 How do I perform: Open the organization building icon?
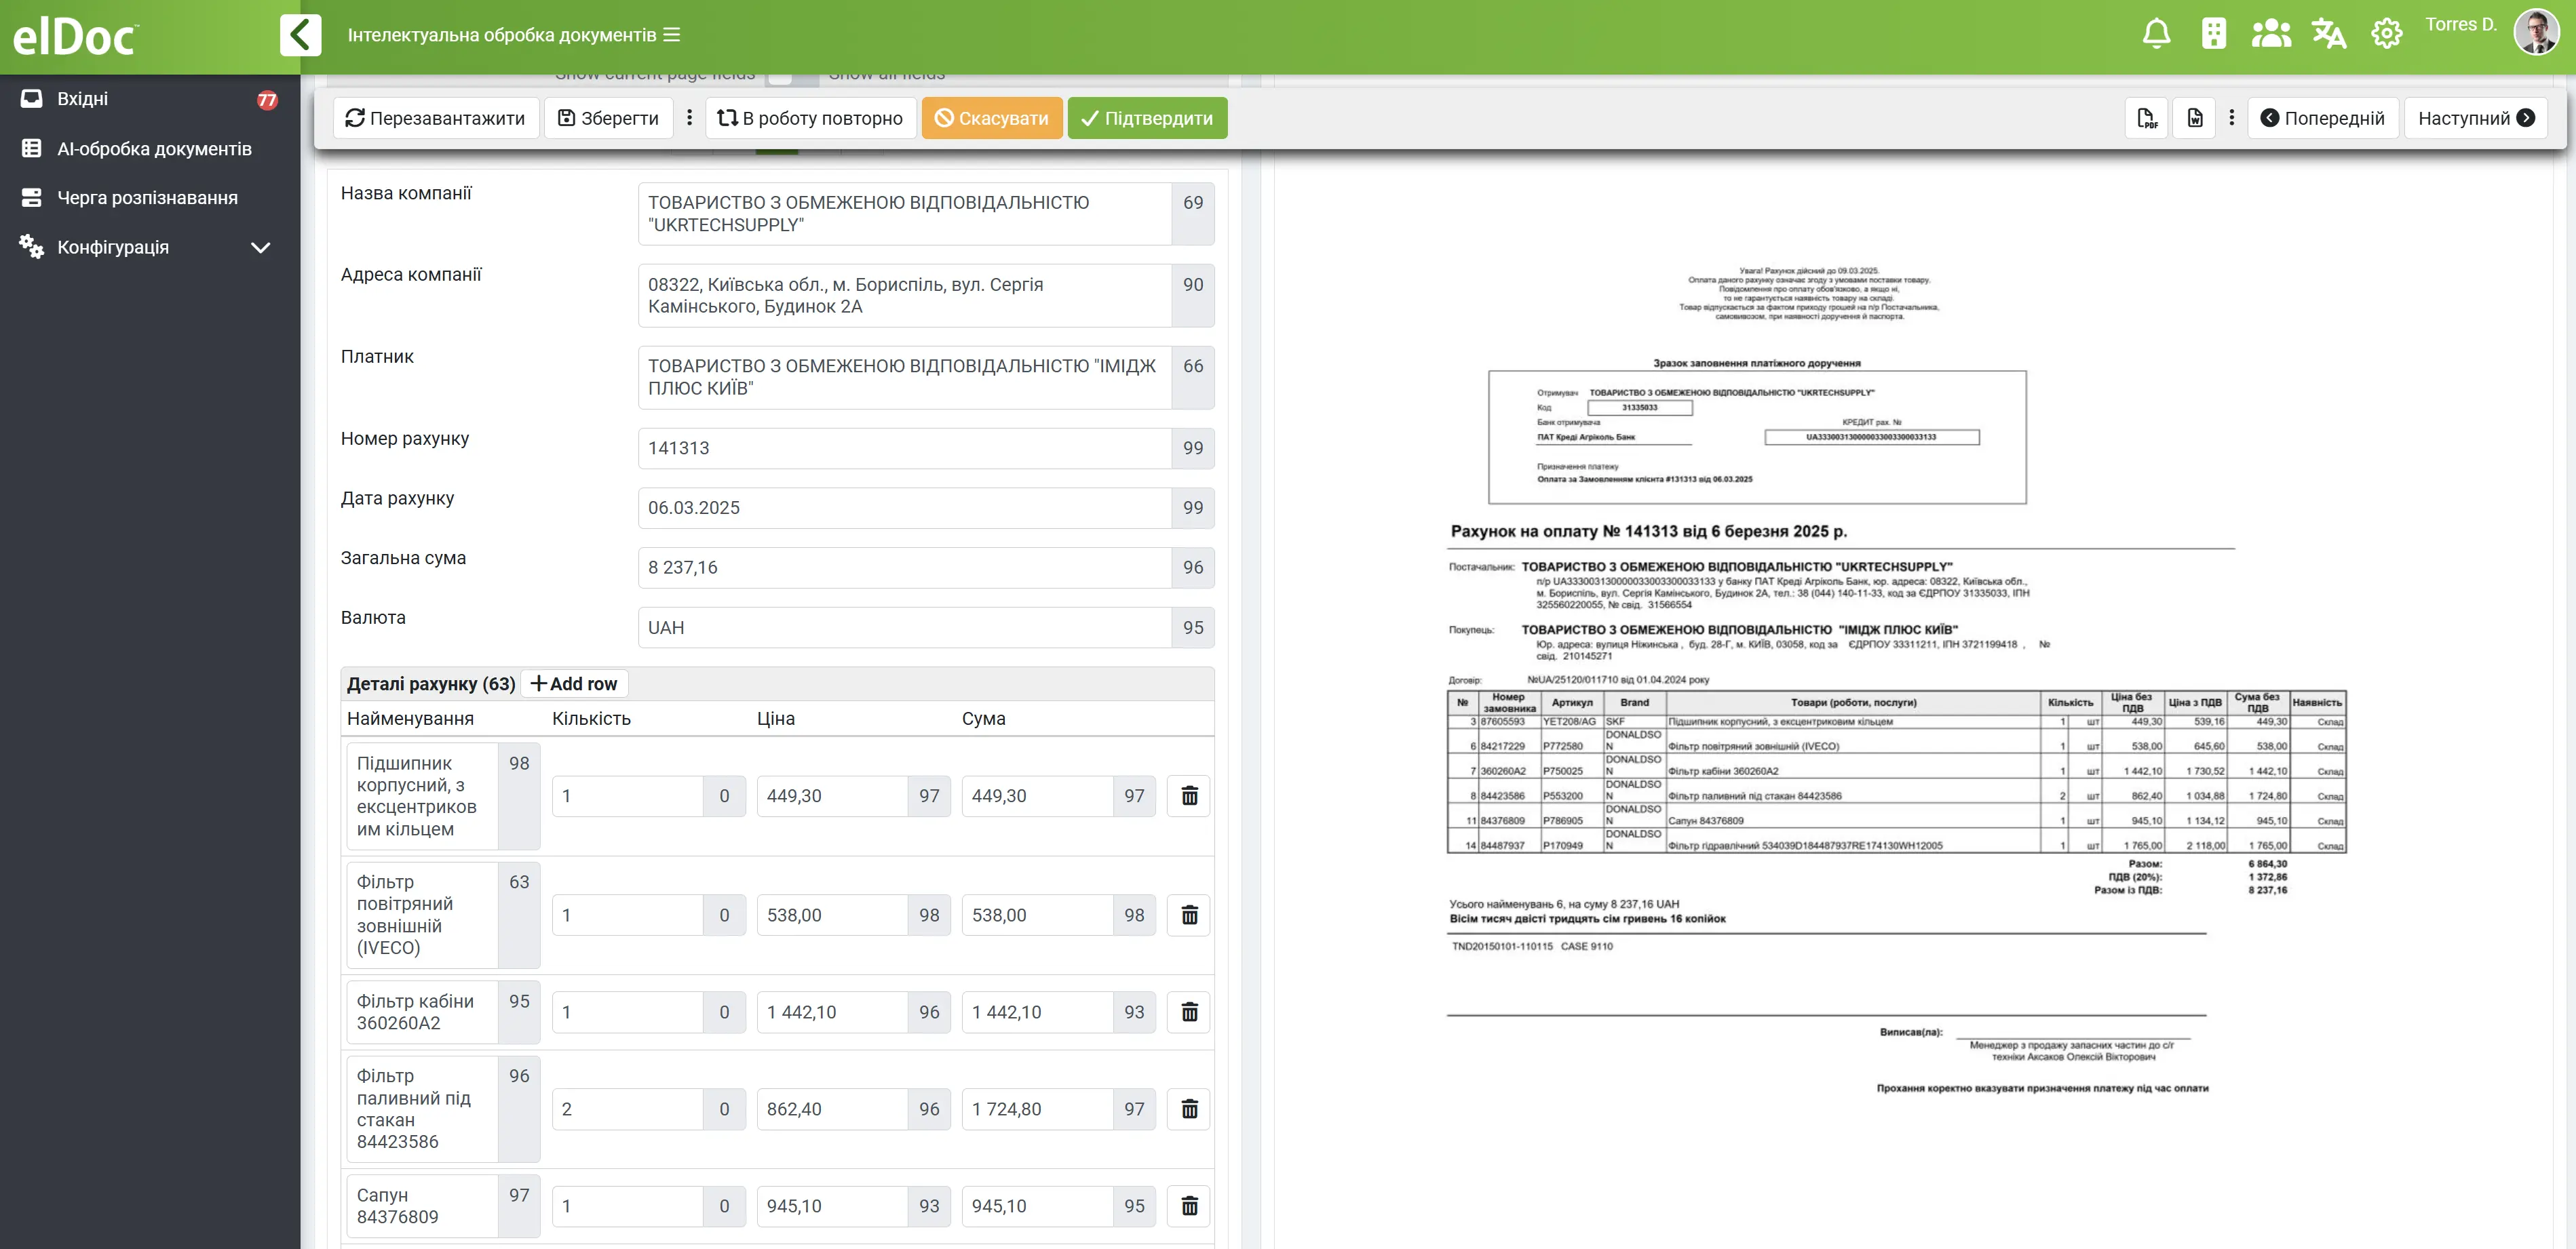[2213, 34]
